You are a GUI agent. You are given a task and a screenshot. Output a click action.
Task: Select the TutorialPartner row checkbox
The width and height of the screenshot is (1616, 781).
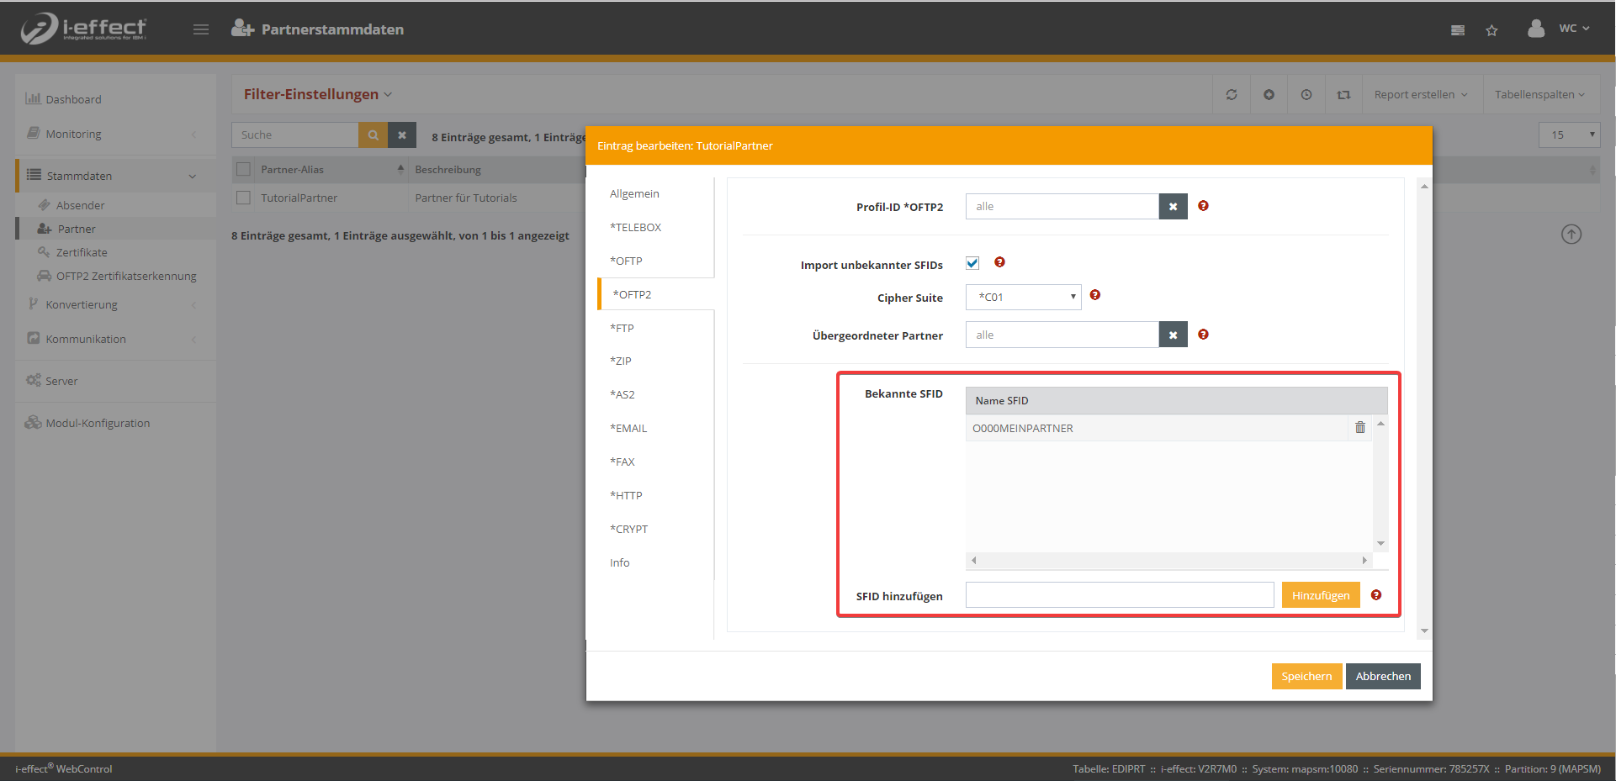(244, 198)
